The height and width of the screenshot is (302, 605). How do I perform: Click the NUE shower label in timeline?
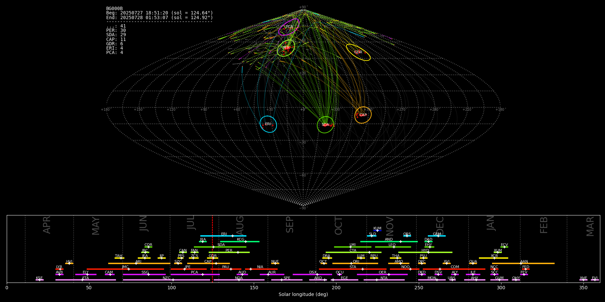[275, 262]
